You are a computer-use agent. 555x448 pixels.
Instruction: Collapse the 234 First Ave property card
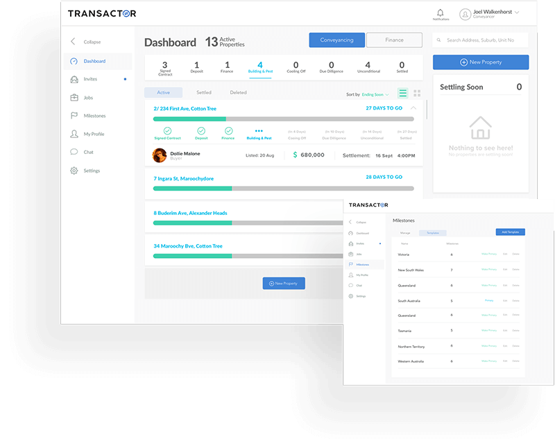point(414,108)
